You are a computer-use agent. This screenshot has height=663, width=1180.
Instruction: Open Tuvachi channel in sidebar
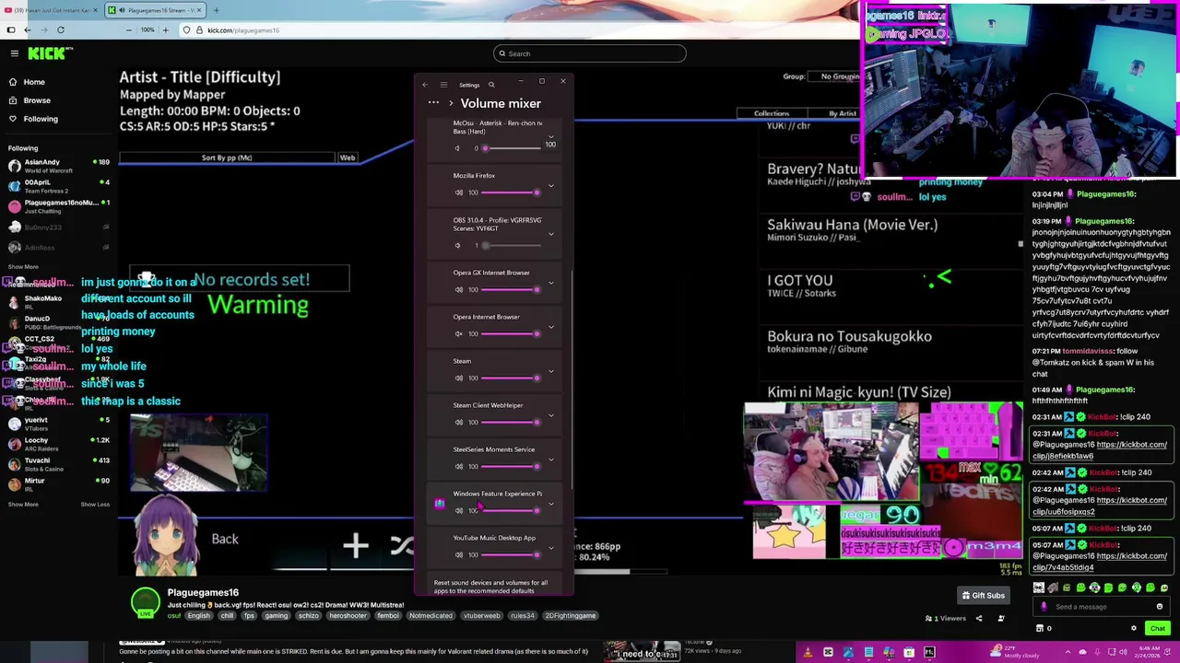(x=59, y=464)
